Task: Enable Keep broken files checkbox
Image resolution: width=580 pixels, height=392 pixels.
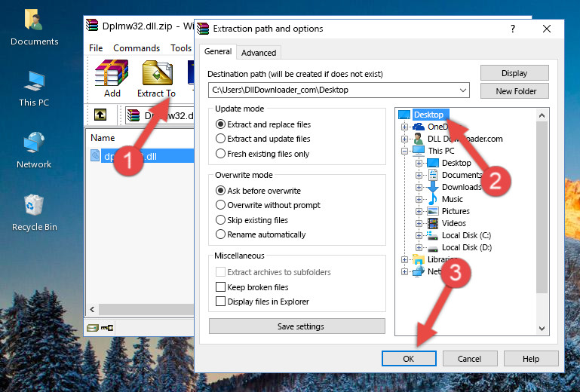Action: [220, 287]
